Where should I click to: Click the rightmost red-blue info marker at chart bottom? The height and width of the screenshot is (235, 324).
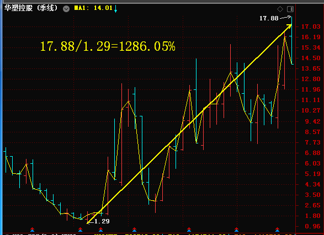277,229
